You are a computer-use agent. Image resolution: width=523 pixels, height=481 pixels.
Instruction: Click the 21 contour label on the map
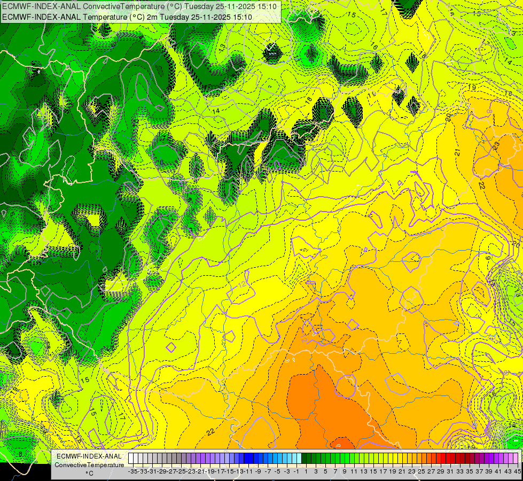[x=457, y=152]
